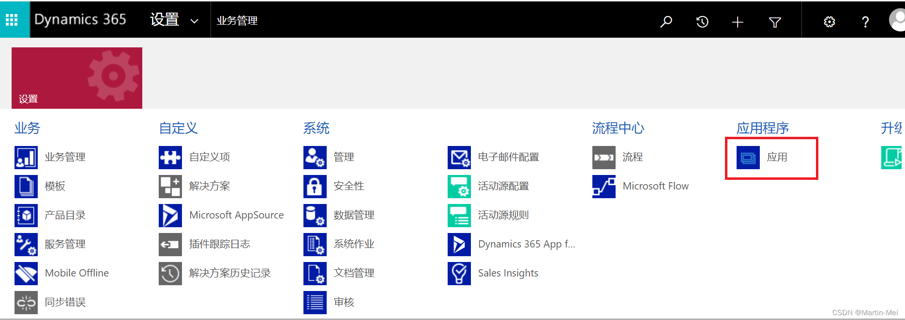
Task: Open the Microsoft AppSource icon
Action: tap(170, 216)
